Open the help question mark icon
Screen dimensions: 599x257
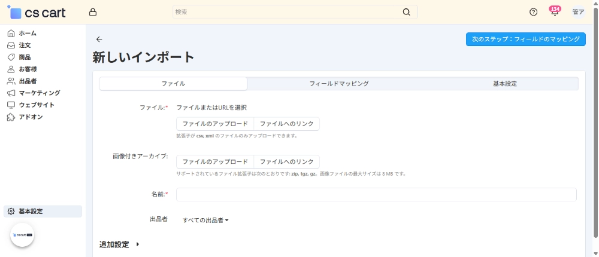click(x=534, y=12)
